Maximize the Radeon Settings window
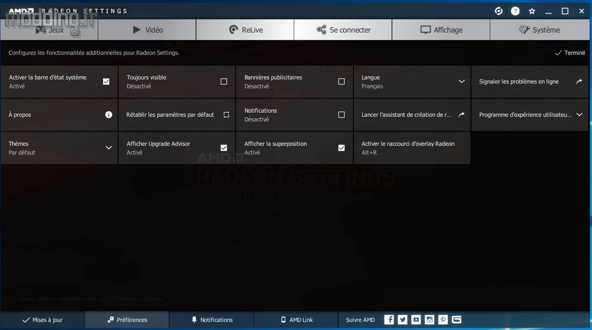Viewport: 592px width, 330px height. click(565, 11)
